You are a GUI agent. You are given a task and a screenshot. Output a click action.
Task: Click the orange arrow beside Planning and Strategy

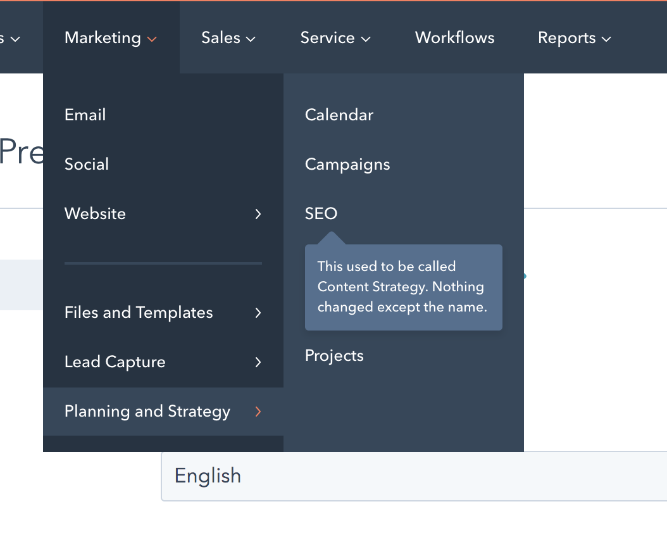tap(258, 412)
